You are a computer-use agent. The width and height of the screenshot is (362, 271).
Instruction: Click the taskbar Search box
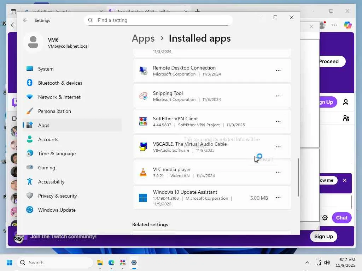pos(55,263)
